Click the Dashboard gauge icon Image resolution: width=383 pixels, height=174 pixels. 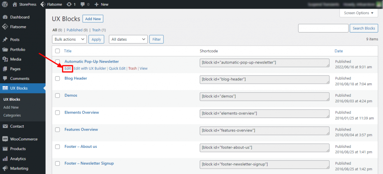[x=5, y=17]
